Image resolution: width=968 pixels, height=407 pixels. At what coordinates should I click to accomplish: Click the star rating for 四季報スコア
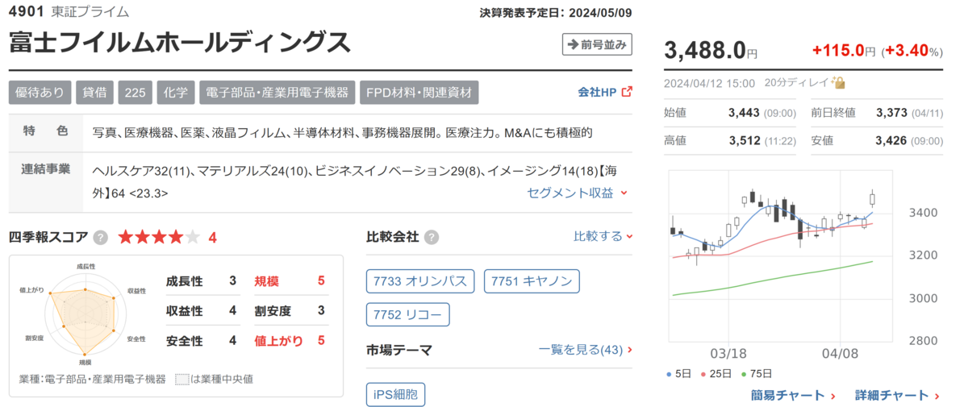(x=159, y=237)
